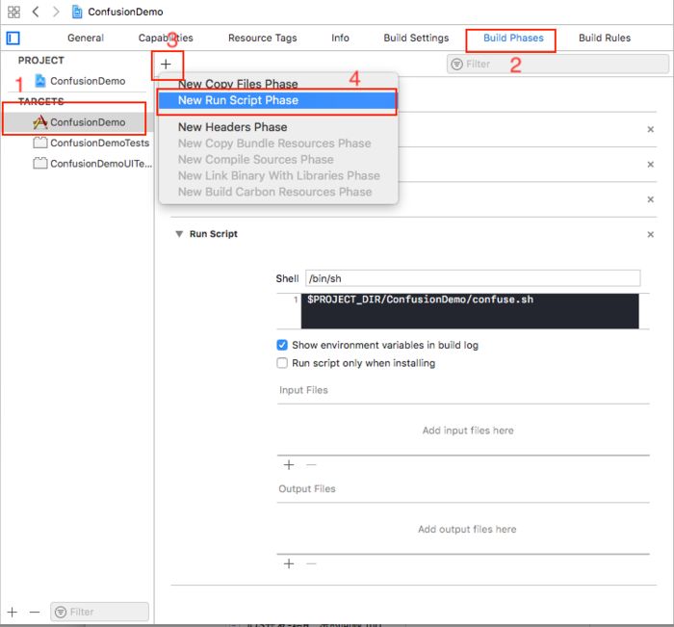
Task: Click the Add input files here placeholder
Action: click(468, 431)
